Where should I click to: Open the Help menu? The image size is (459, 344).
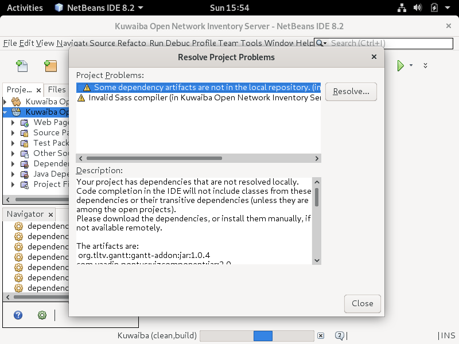tap(305, 44)
